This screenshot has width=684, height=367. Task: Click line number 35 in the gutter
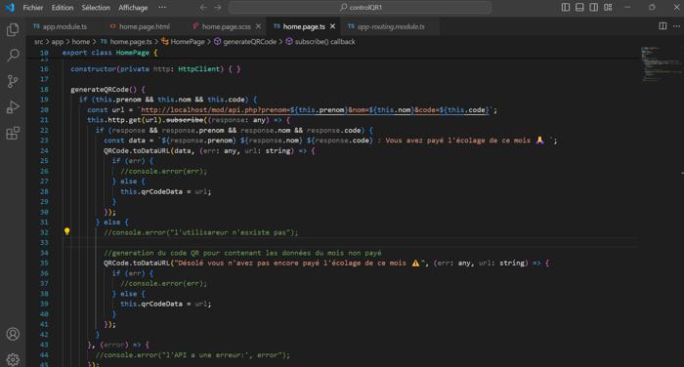coord(44,263)
